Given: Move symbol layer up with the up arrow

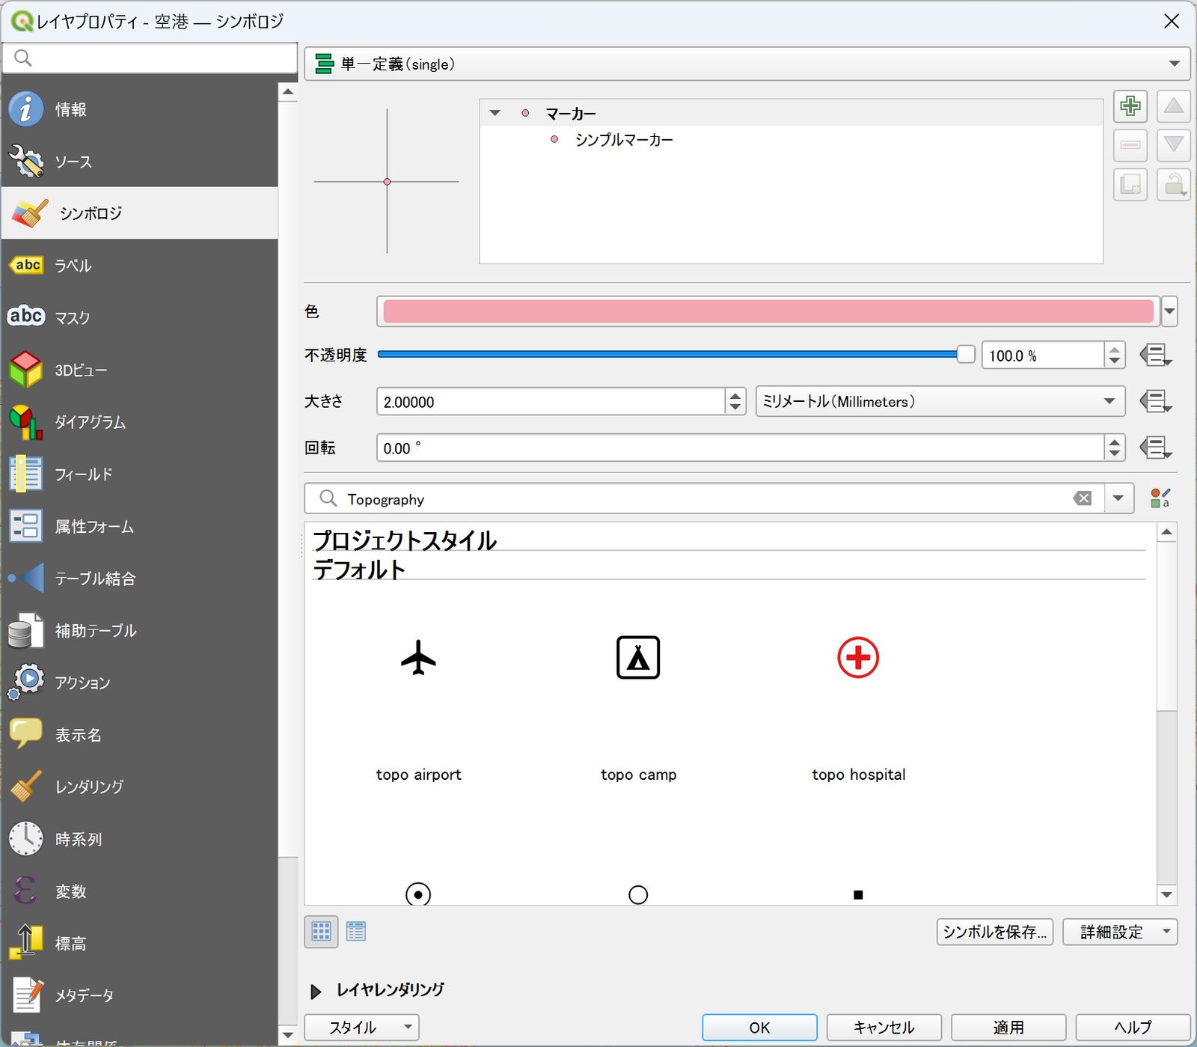Looking at the screenshot, I should tap(1174, 106).
